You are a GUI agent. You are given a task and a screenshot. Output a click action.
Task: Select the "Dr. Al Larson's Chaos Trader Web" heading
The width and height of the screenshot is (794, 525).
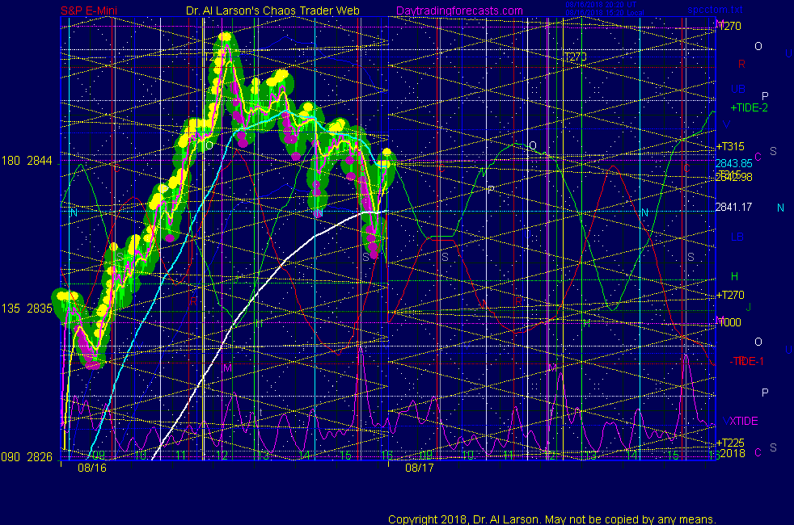tap(272, 10)
